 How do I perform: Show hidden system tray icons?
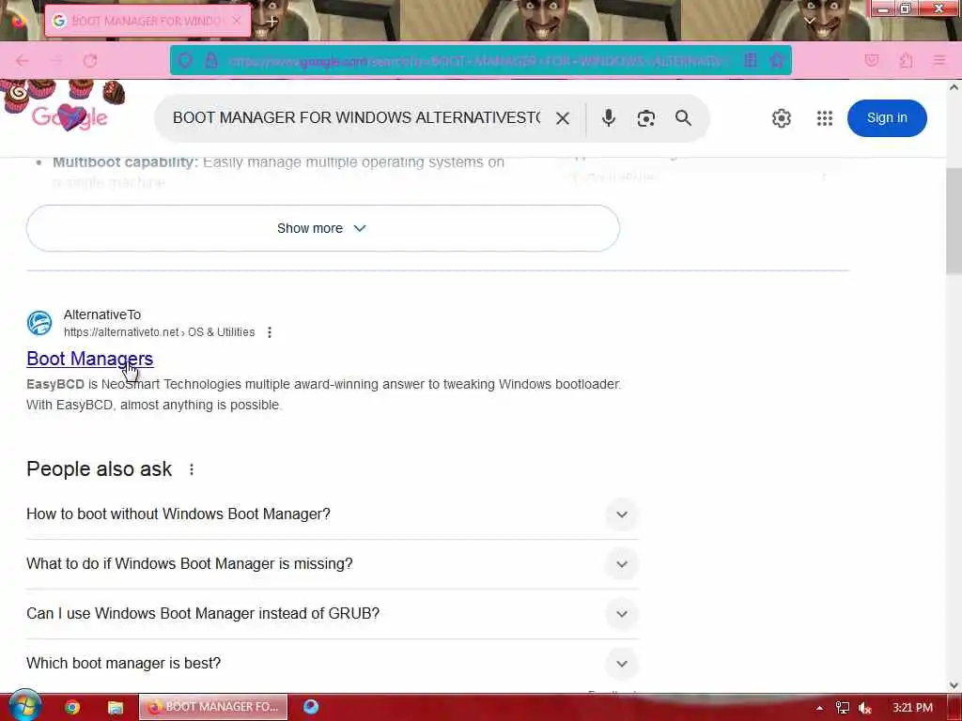819,708
